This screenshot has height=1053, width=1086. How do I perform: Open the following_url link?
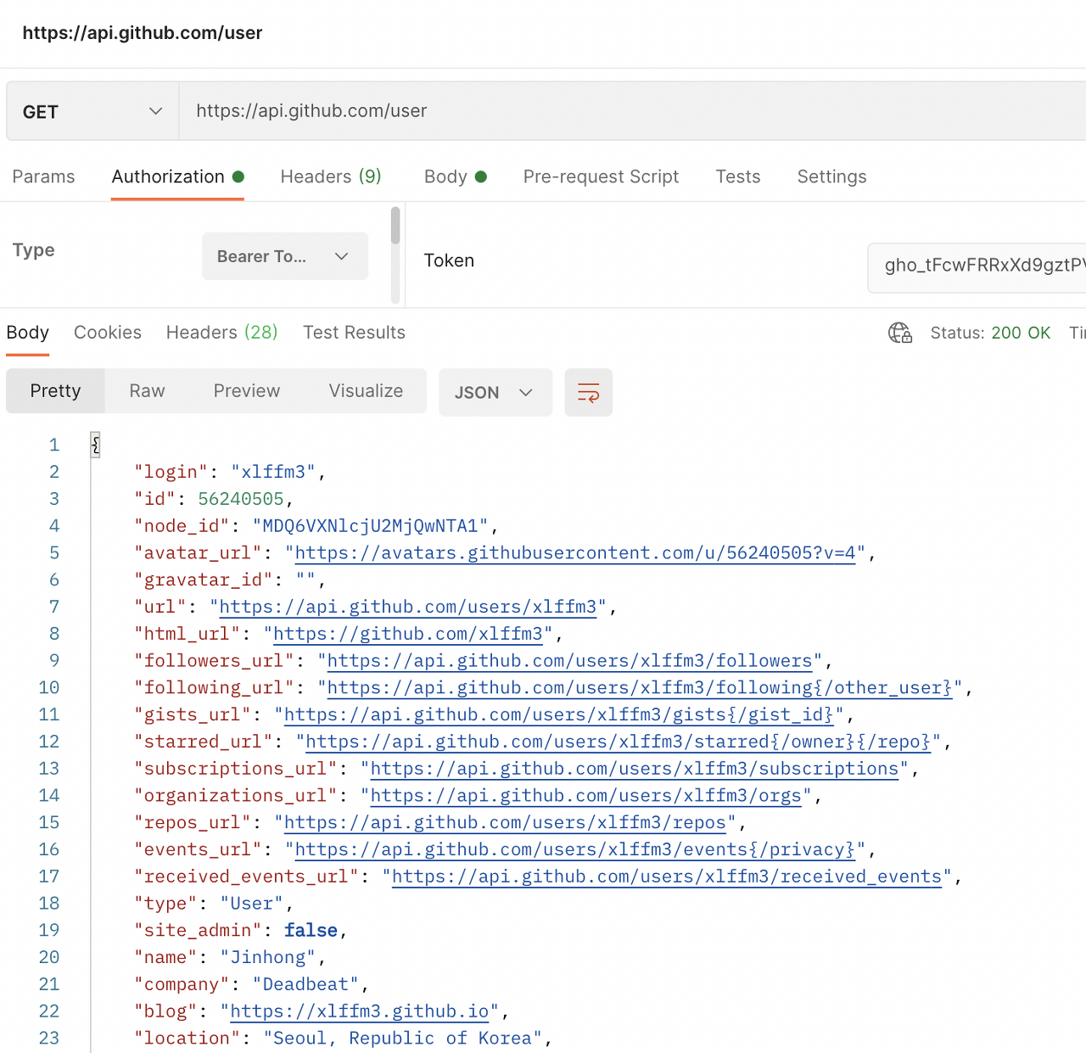[640, 688]
